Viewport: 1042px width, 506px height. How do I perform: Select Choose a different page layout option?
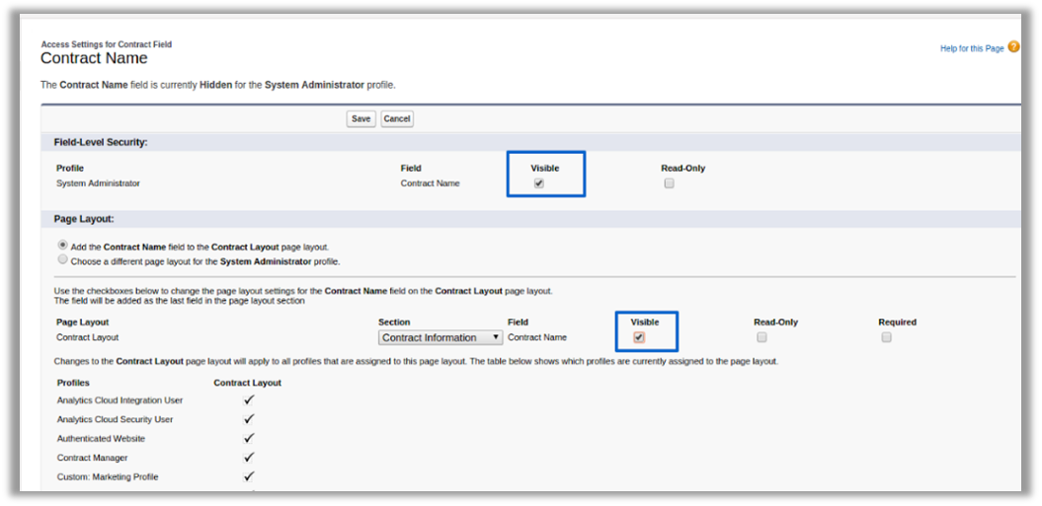coord(63,260)
